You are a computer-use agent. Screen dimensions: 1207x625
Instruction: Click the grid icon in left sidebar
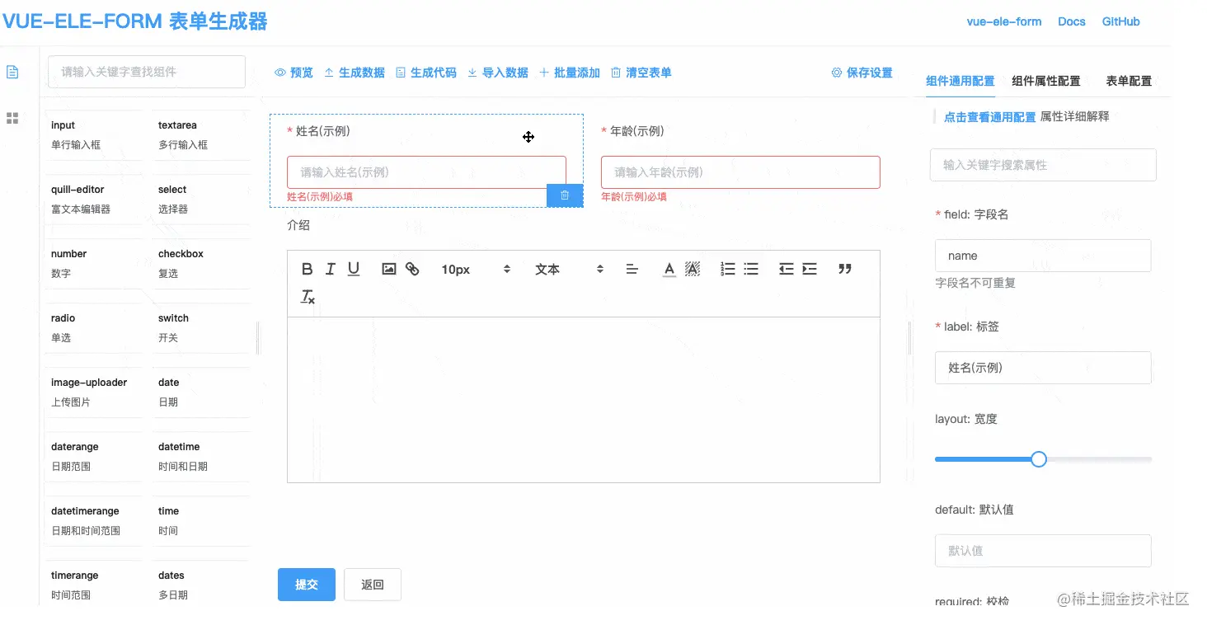(x=12, y=118)
